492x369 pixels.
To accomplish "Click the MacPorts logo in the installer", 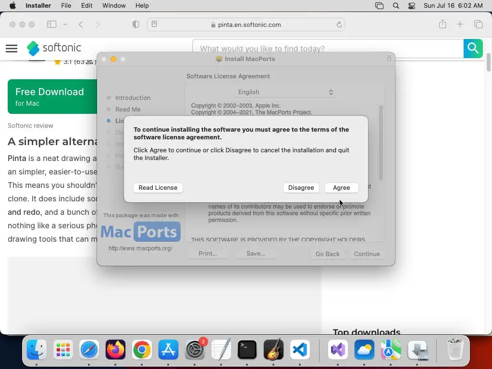I will pos(141,232).
